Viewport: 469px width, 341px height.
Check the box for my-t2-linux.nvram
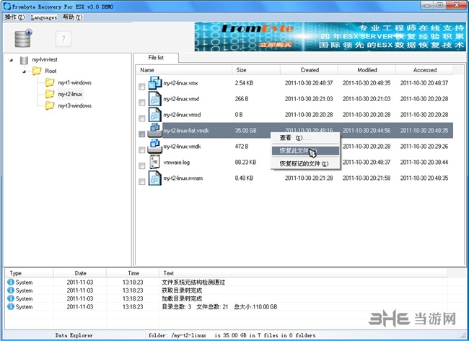tap(141, 182)
